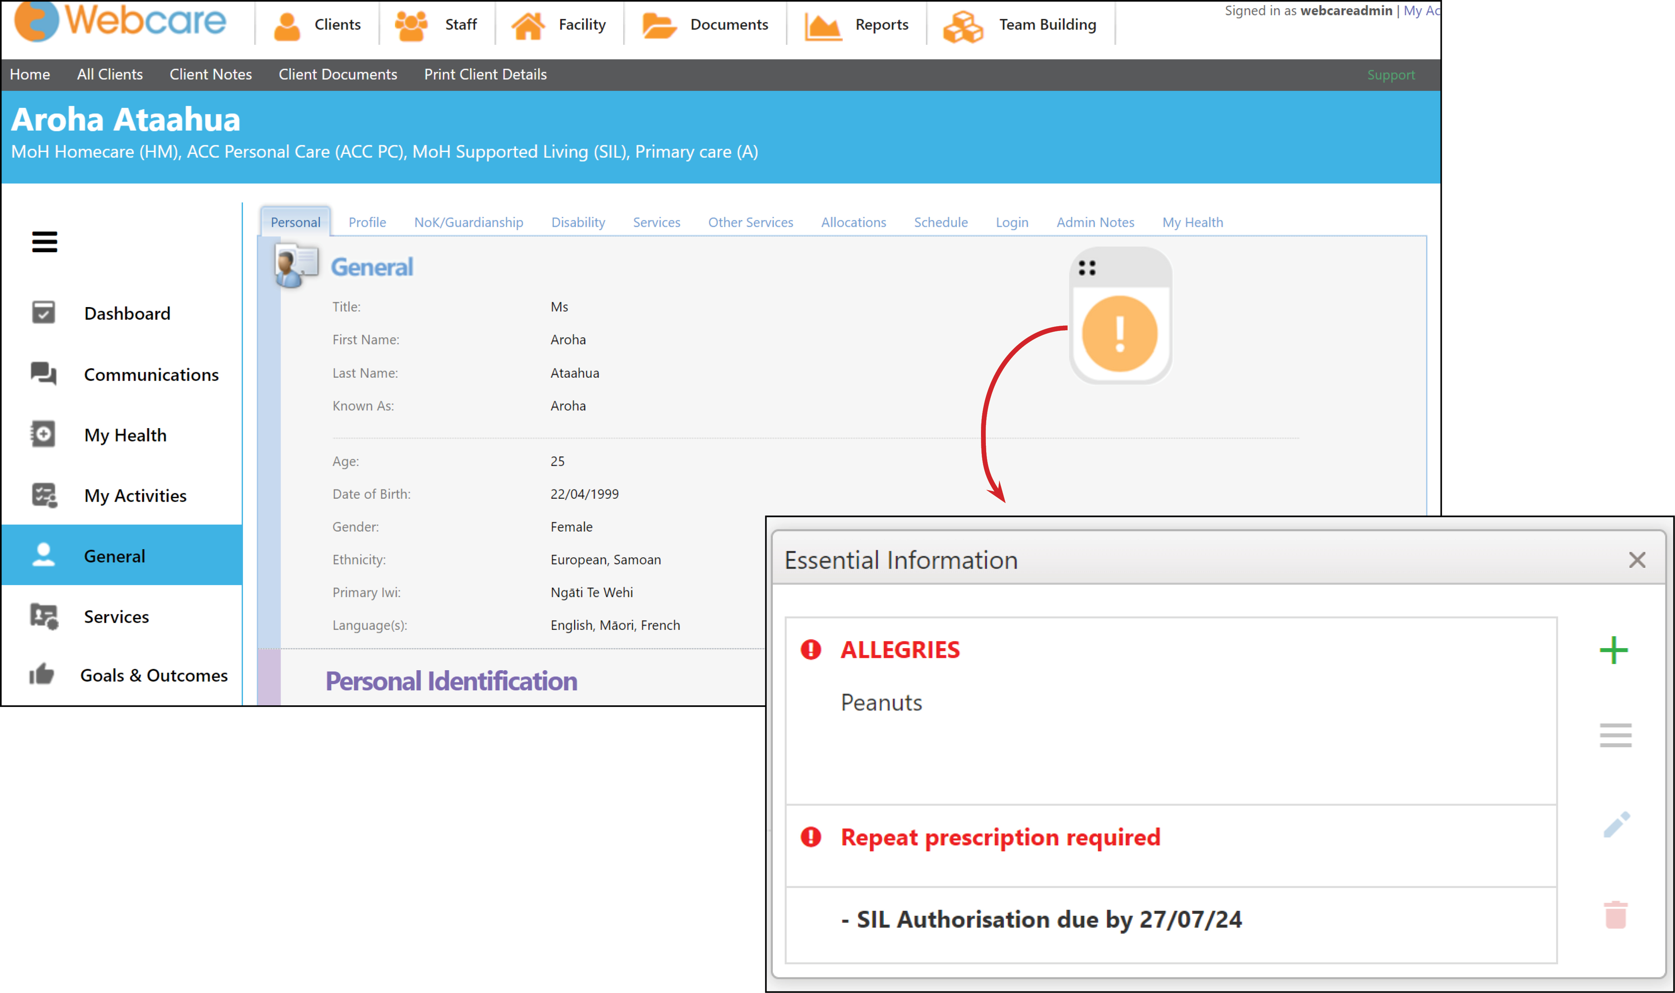
Task: Open the Clients section from top navigation
Action: coord(317,25)
